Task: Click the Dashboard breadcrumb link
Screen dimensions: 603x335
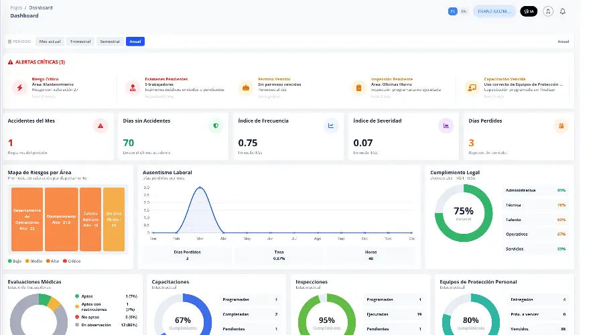Action: click(x=41, y=7)
